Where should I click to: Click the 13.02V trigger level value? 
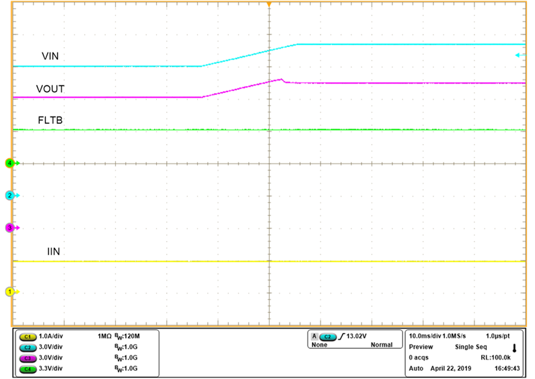tap(357, 337)
